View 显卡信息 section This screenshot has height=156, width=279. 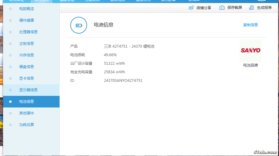tap(27, 78)
